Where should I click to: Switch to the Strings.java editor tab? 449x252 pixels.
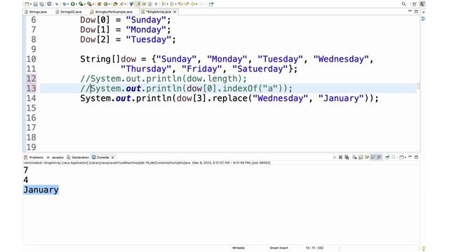(x=36, y=12)
